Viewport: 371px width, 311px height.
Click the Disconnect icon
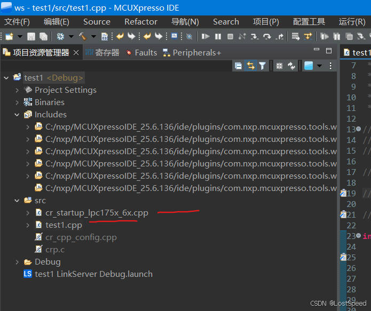pyautogui.click(x=242, y=36)
